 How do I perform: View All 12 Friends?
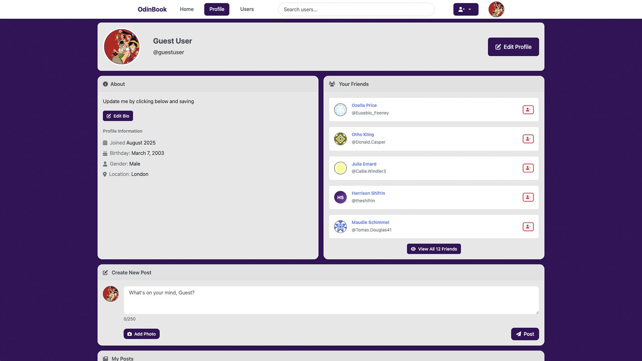point(434,249)
